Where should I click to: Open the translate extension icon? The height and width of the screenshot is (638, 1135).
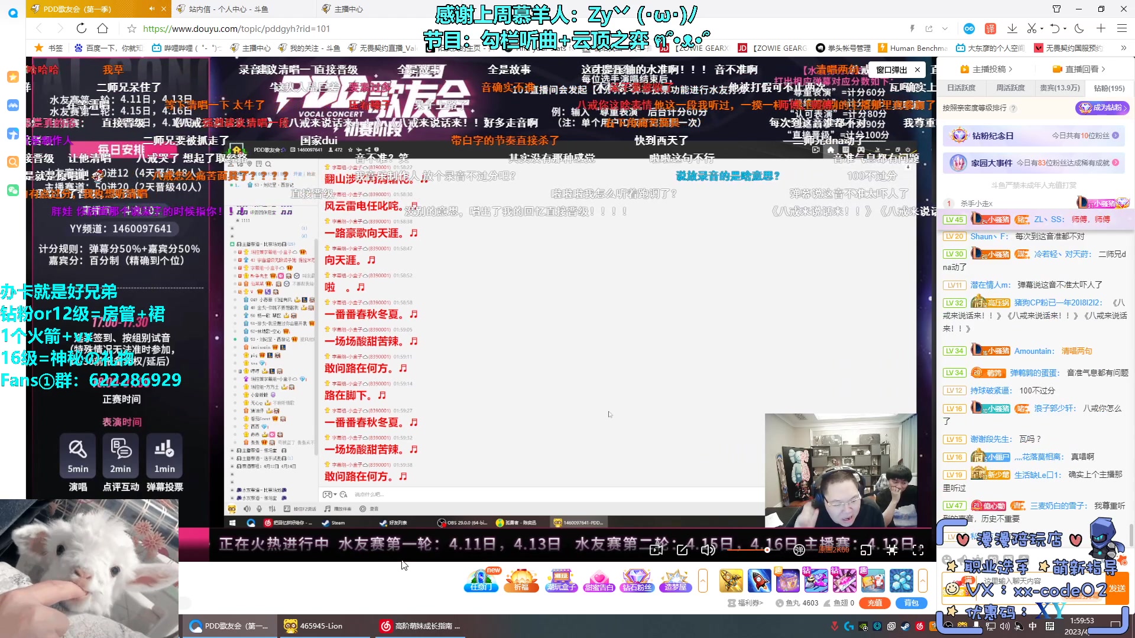click(990, 28)
